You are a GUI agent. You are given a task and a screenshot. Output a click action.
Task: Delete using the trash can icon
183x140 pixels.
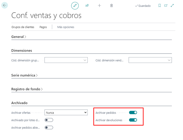click(x=112, y=5)
